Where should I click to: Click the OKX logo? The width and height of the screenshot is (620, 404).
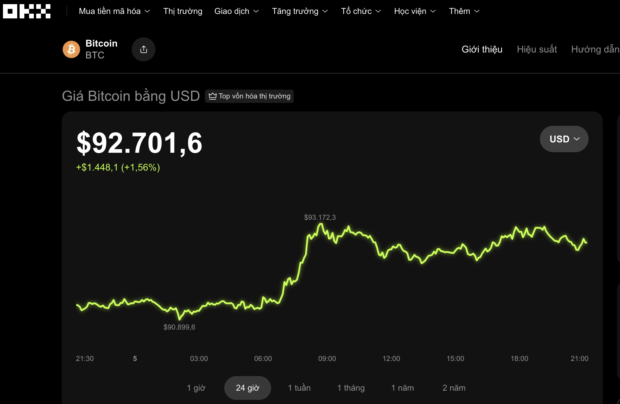click(27, 12)
